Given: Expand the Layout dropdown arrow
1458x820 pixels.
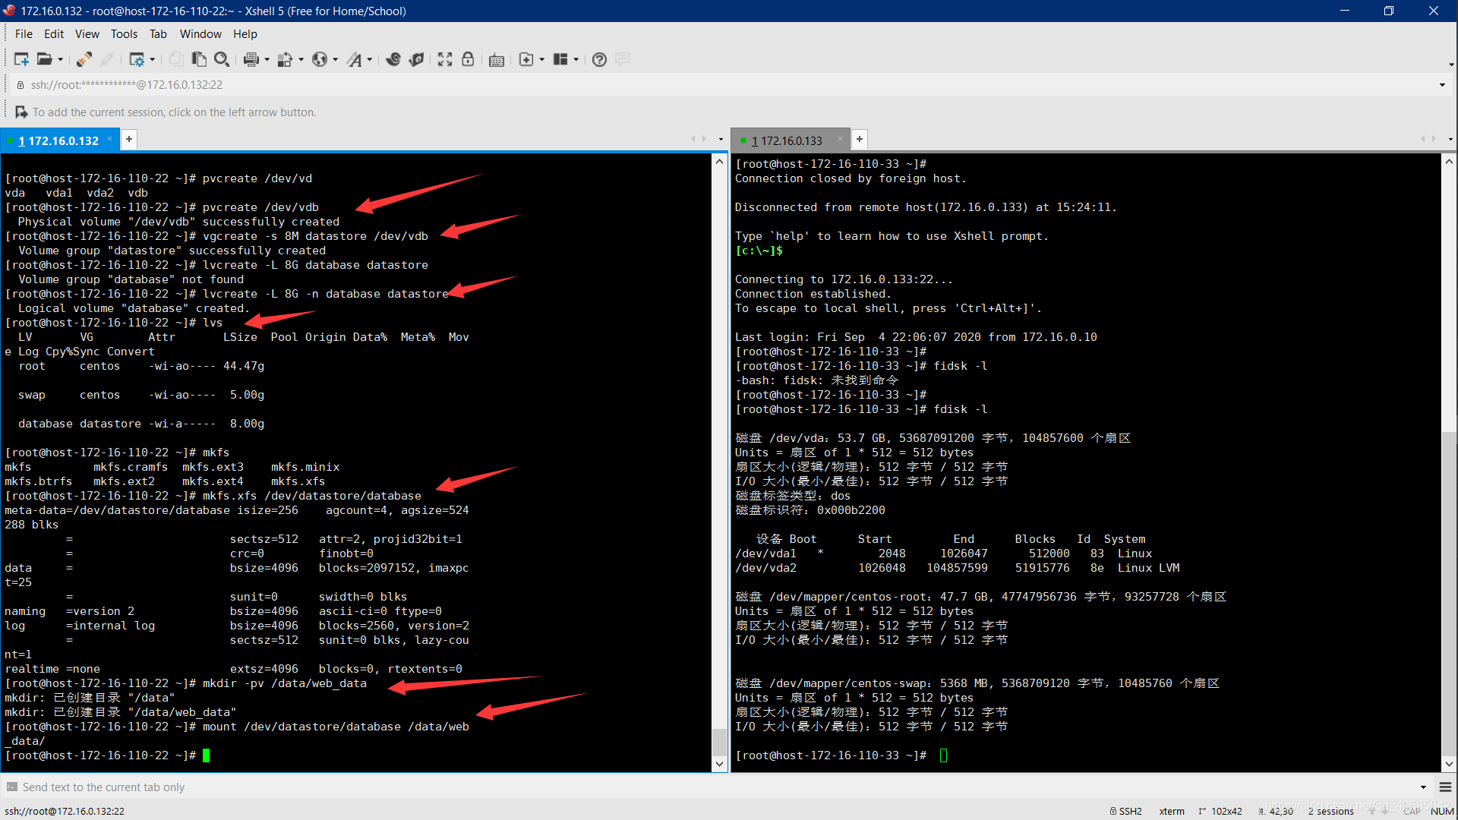Looking at the screenshot, I should coord(576,59).
